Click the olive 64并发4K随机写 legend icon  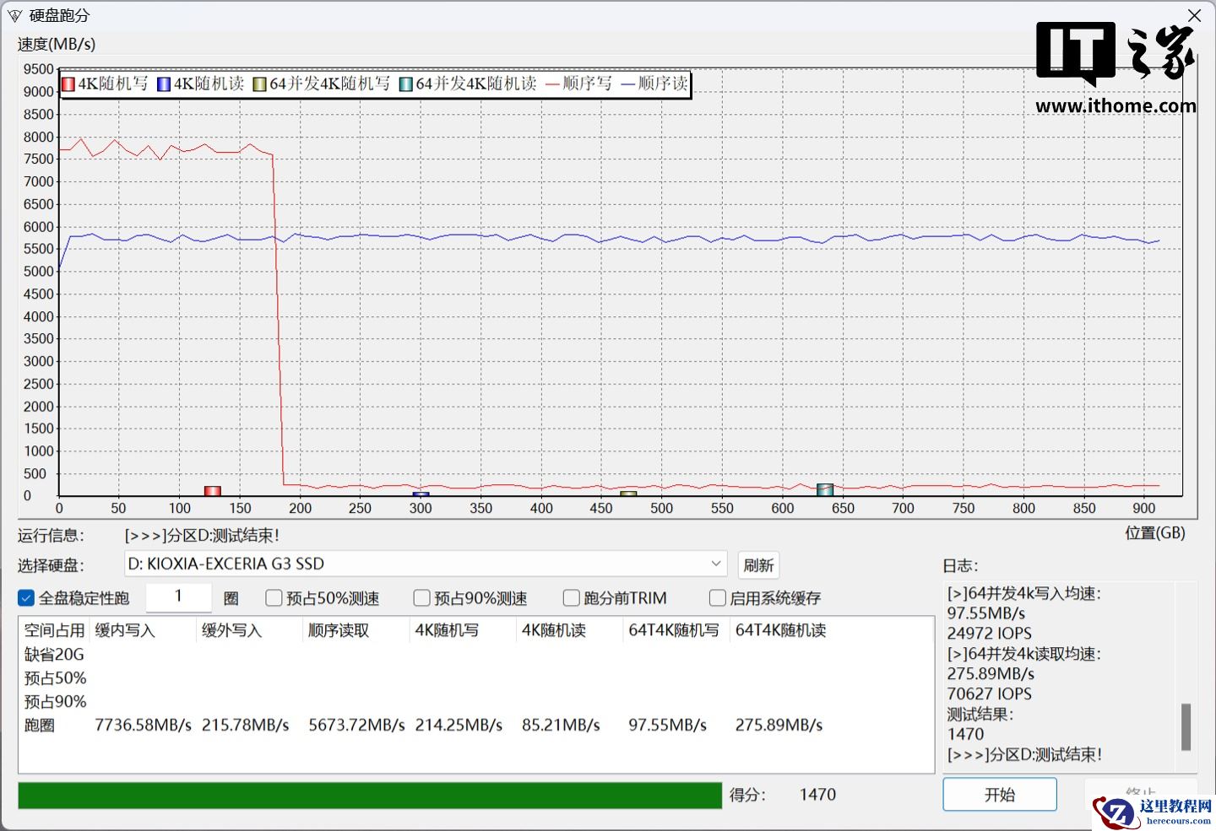260,84
